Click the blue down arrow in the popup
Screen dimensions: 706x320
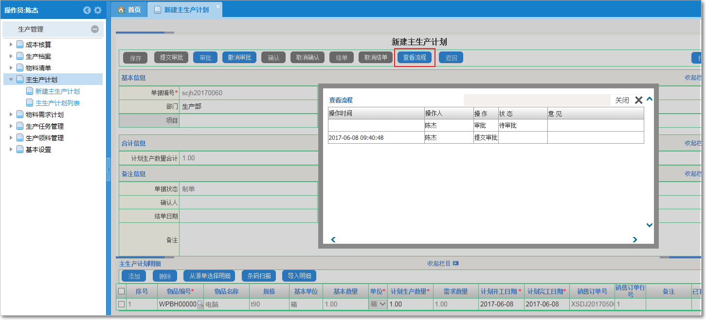[649, 225]
